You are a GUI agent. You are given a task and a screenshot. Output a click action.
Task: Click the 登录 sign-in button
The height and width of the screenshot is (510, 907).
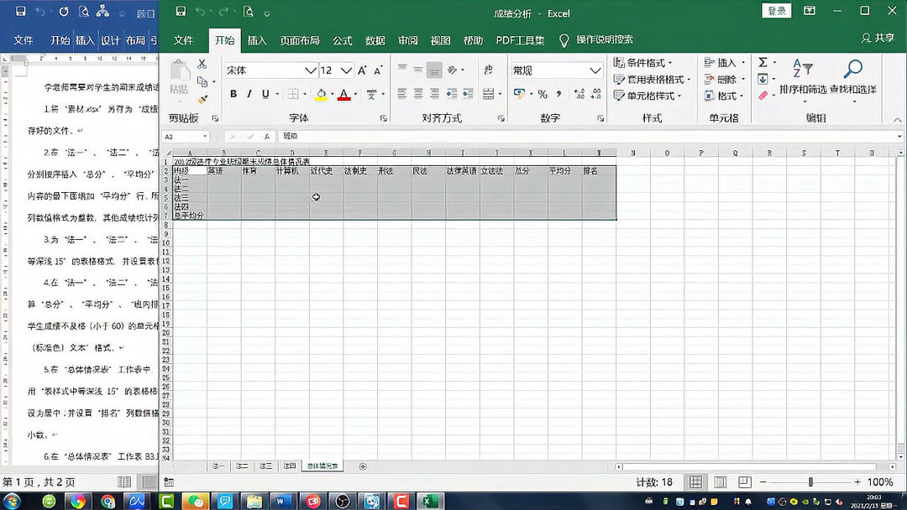(776, 12)
